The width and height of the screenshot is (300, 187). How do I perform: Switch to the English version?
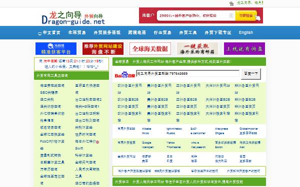pyautogui.click(x=246, y=32)
